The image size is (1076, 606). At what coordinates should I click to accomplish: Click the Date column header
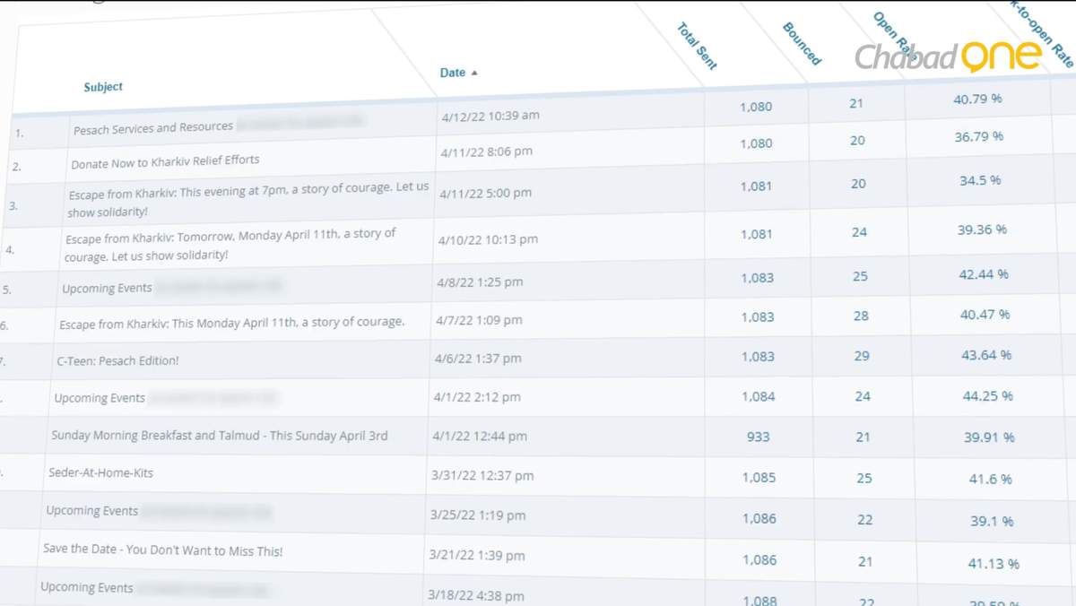[452, 73]
